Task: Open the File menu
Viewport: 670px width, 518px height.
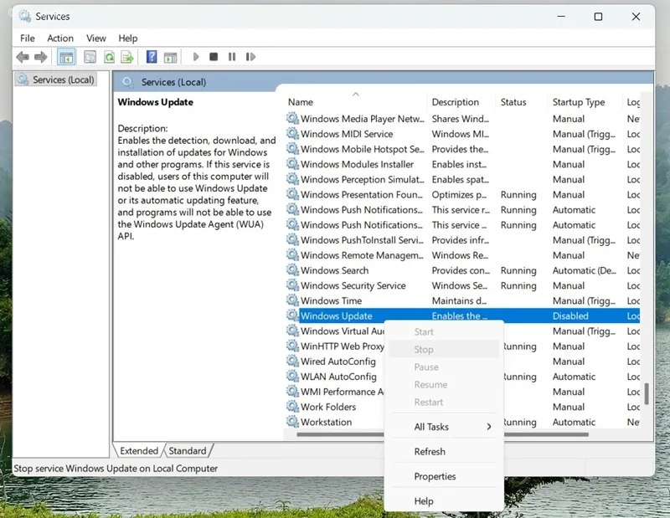Action: (x=28, y=38)
